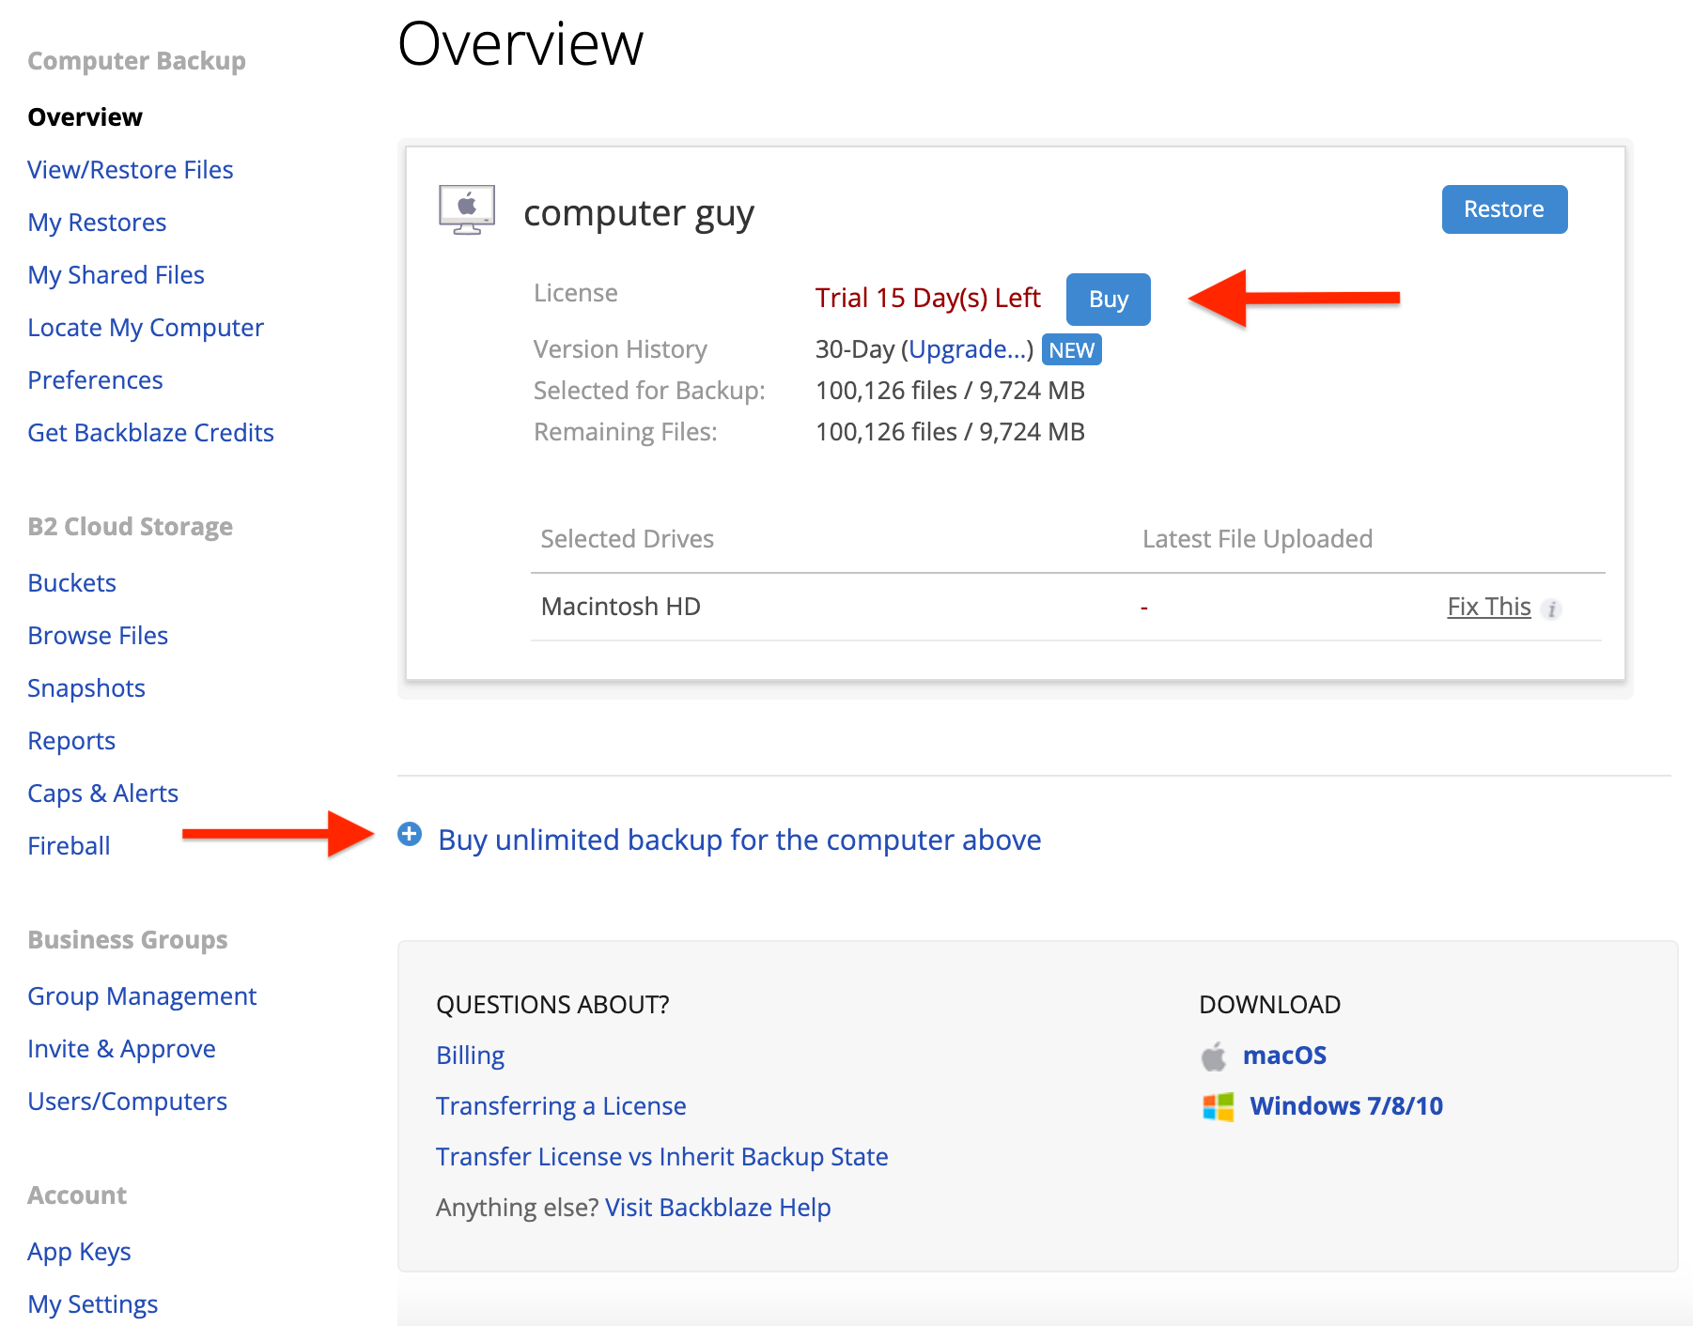Open Users/Computers page

(x=128, y=1102)
